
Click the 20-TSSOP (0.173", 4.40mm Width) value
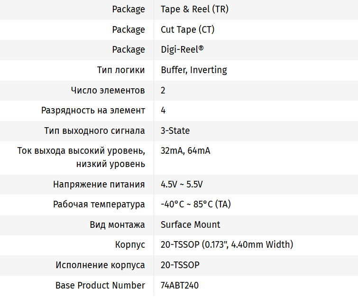(x=227, y=245)
